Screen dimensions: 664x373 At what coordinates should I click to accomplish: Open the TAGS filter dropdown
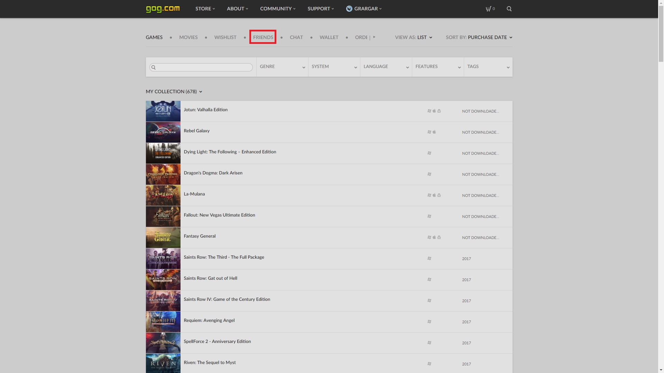click(488, 67)
